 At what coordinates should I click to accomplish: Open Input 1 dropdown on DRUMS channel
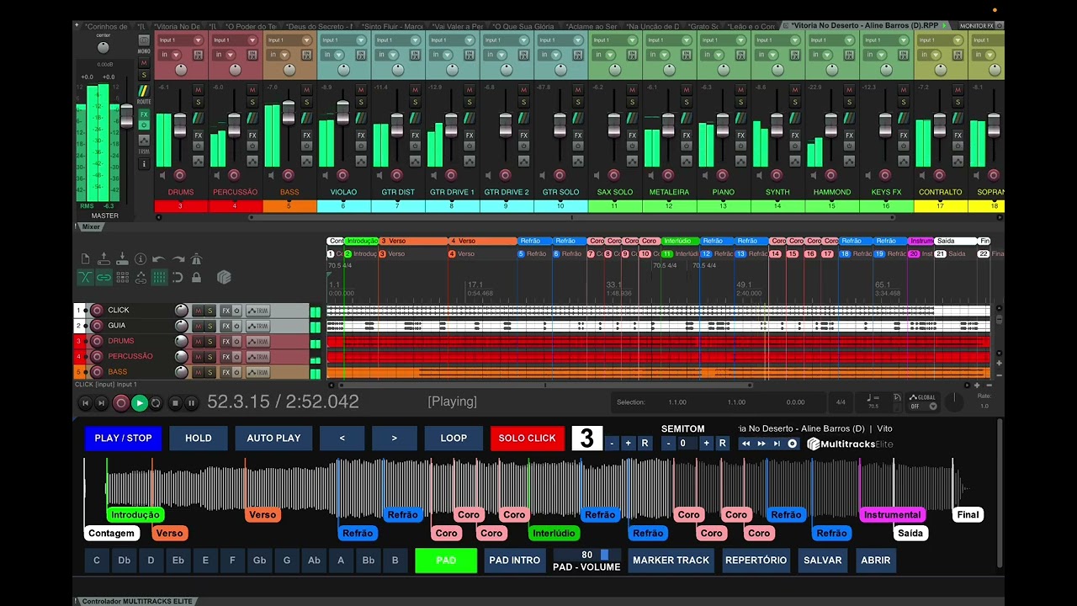(x=180, y=40)
